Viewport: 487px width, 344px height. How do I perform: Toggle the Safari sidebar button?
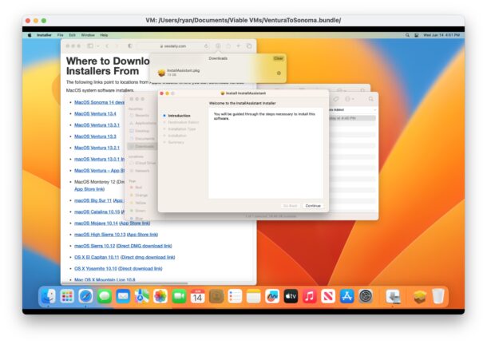[x=90, y=46]
